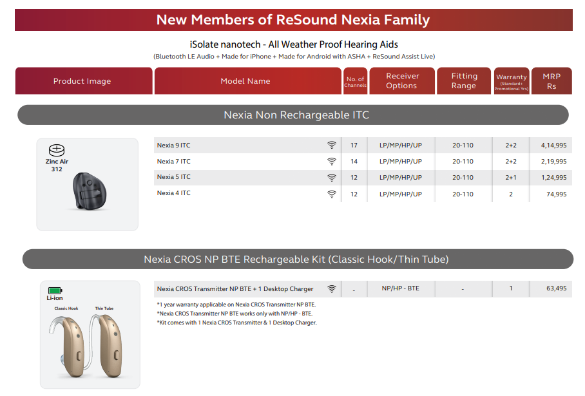Image resolution: width=585 pixels, height=396 pixels.
Task: Click the Nexia CROS NP BTE Rechargeable Kit bar
Action: tap(298, 259)
